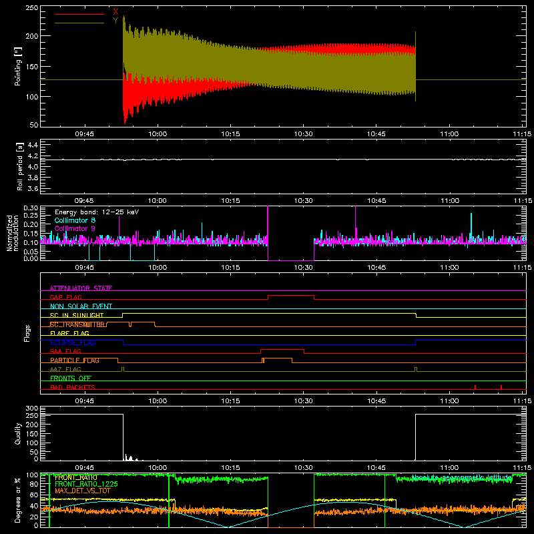Image resolution: width=534 pixels, height=534 pixels.
Task: Click the 'Pointing' axis title
Action: [x=18, y=66]
